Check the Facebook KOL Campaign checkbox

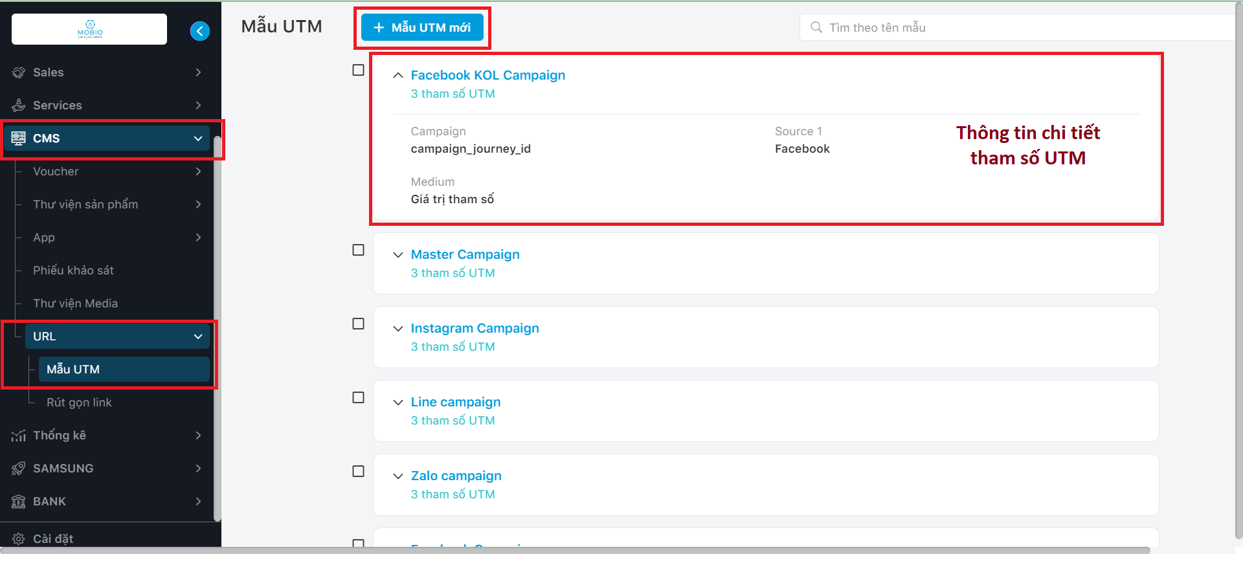[x=358, y=70]
